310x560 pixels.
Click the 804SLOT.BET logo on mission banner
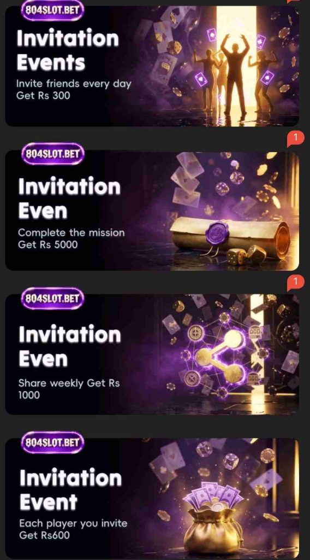pos(52,154)
